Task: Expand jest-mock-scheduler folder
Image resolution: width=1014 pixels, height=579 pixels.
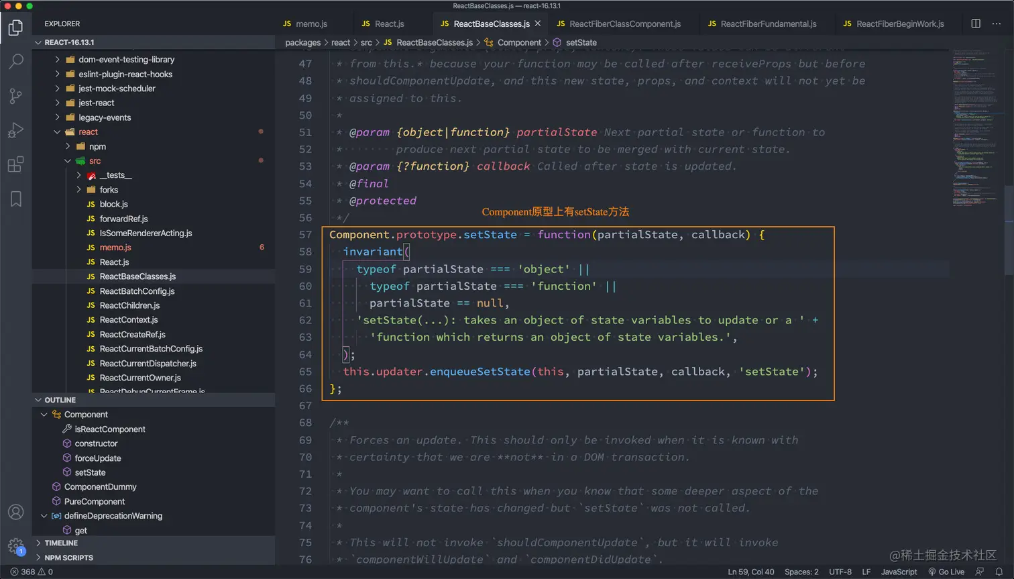Action: [x=117, y=89]
